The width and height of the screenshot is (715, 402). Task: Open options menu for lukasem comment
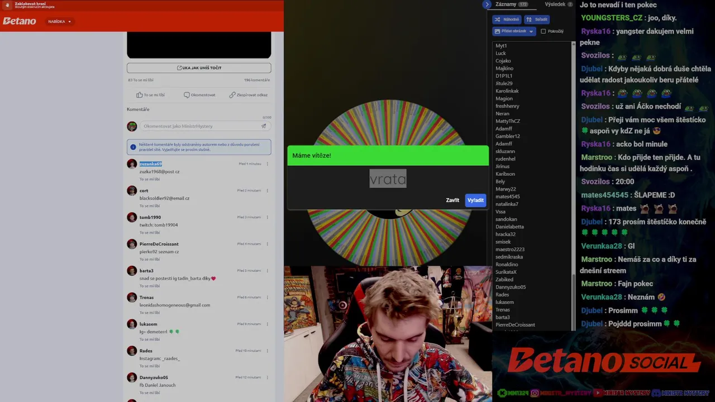pos(268,324)
